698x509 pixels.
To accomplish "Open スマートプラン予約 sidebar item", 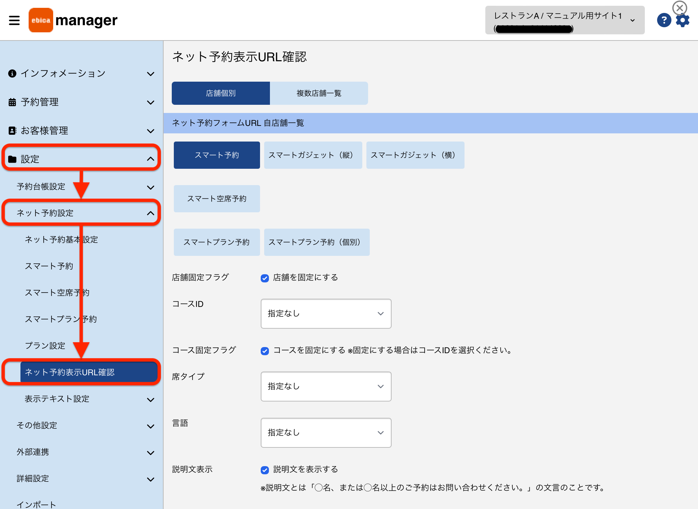I will pyautogui.click(x=61, y=319).
